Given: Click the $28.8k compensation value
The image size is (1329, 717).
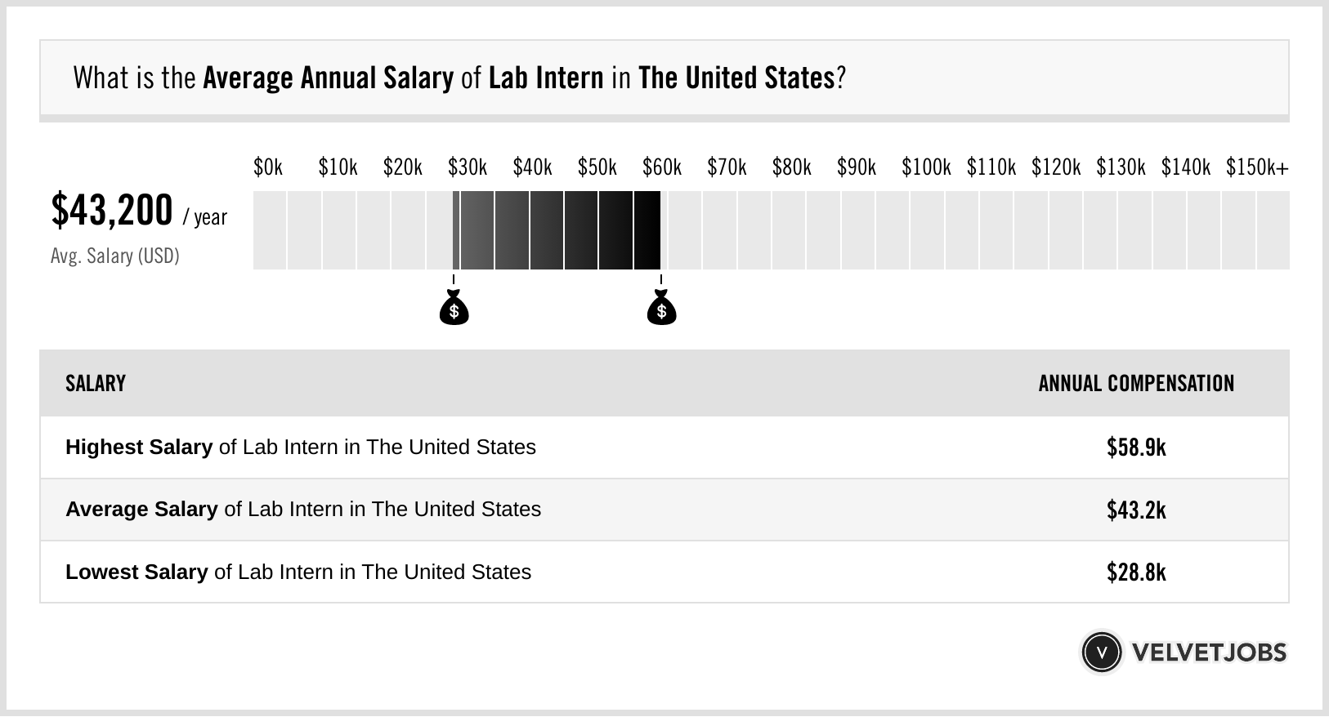Looking at the screenshot, I should point(1136,572).
